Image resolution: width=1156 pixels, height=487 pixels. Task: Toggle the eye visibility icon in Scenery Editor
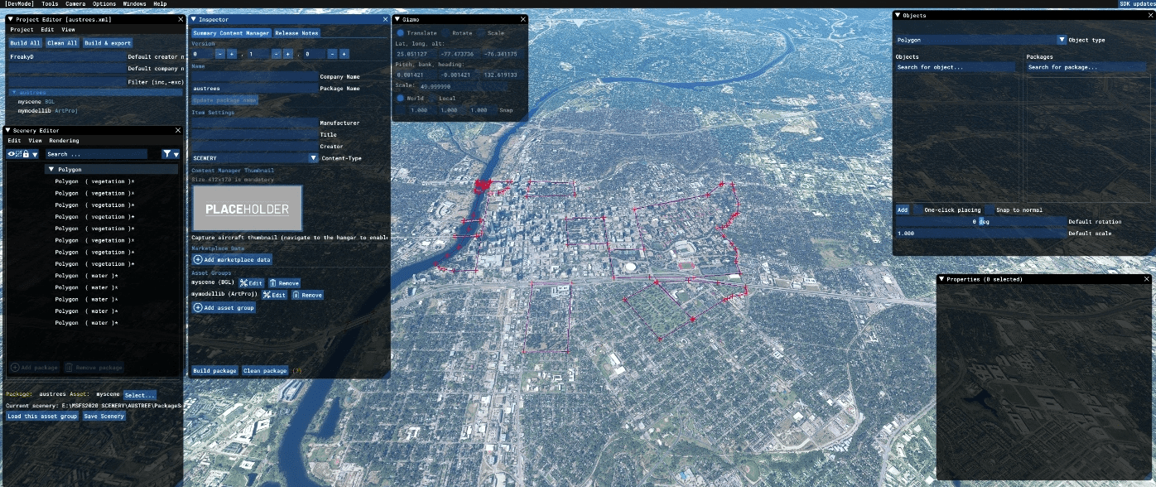(12, 154)
